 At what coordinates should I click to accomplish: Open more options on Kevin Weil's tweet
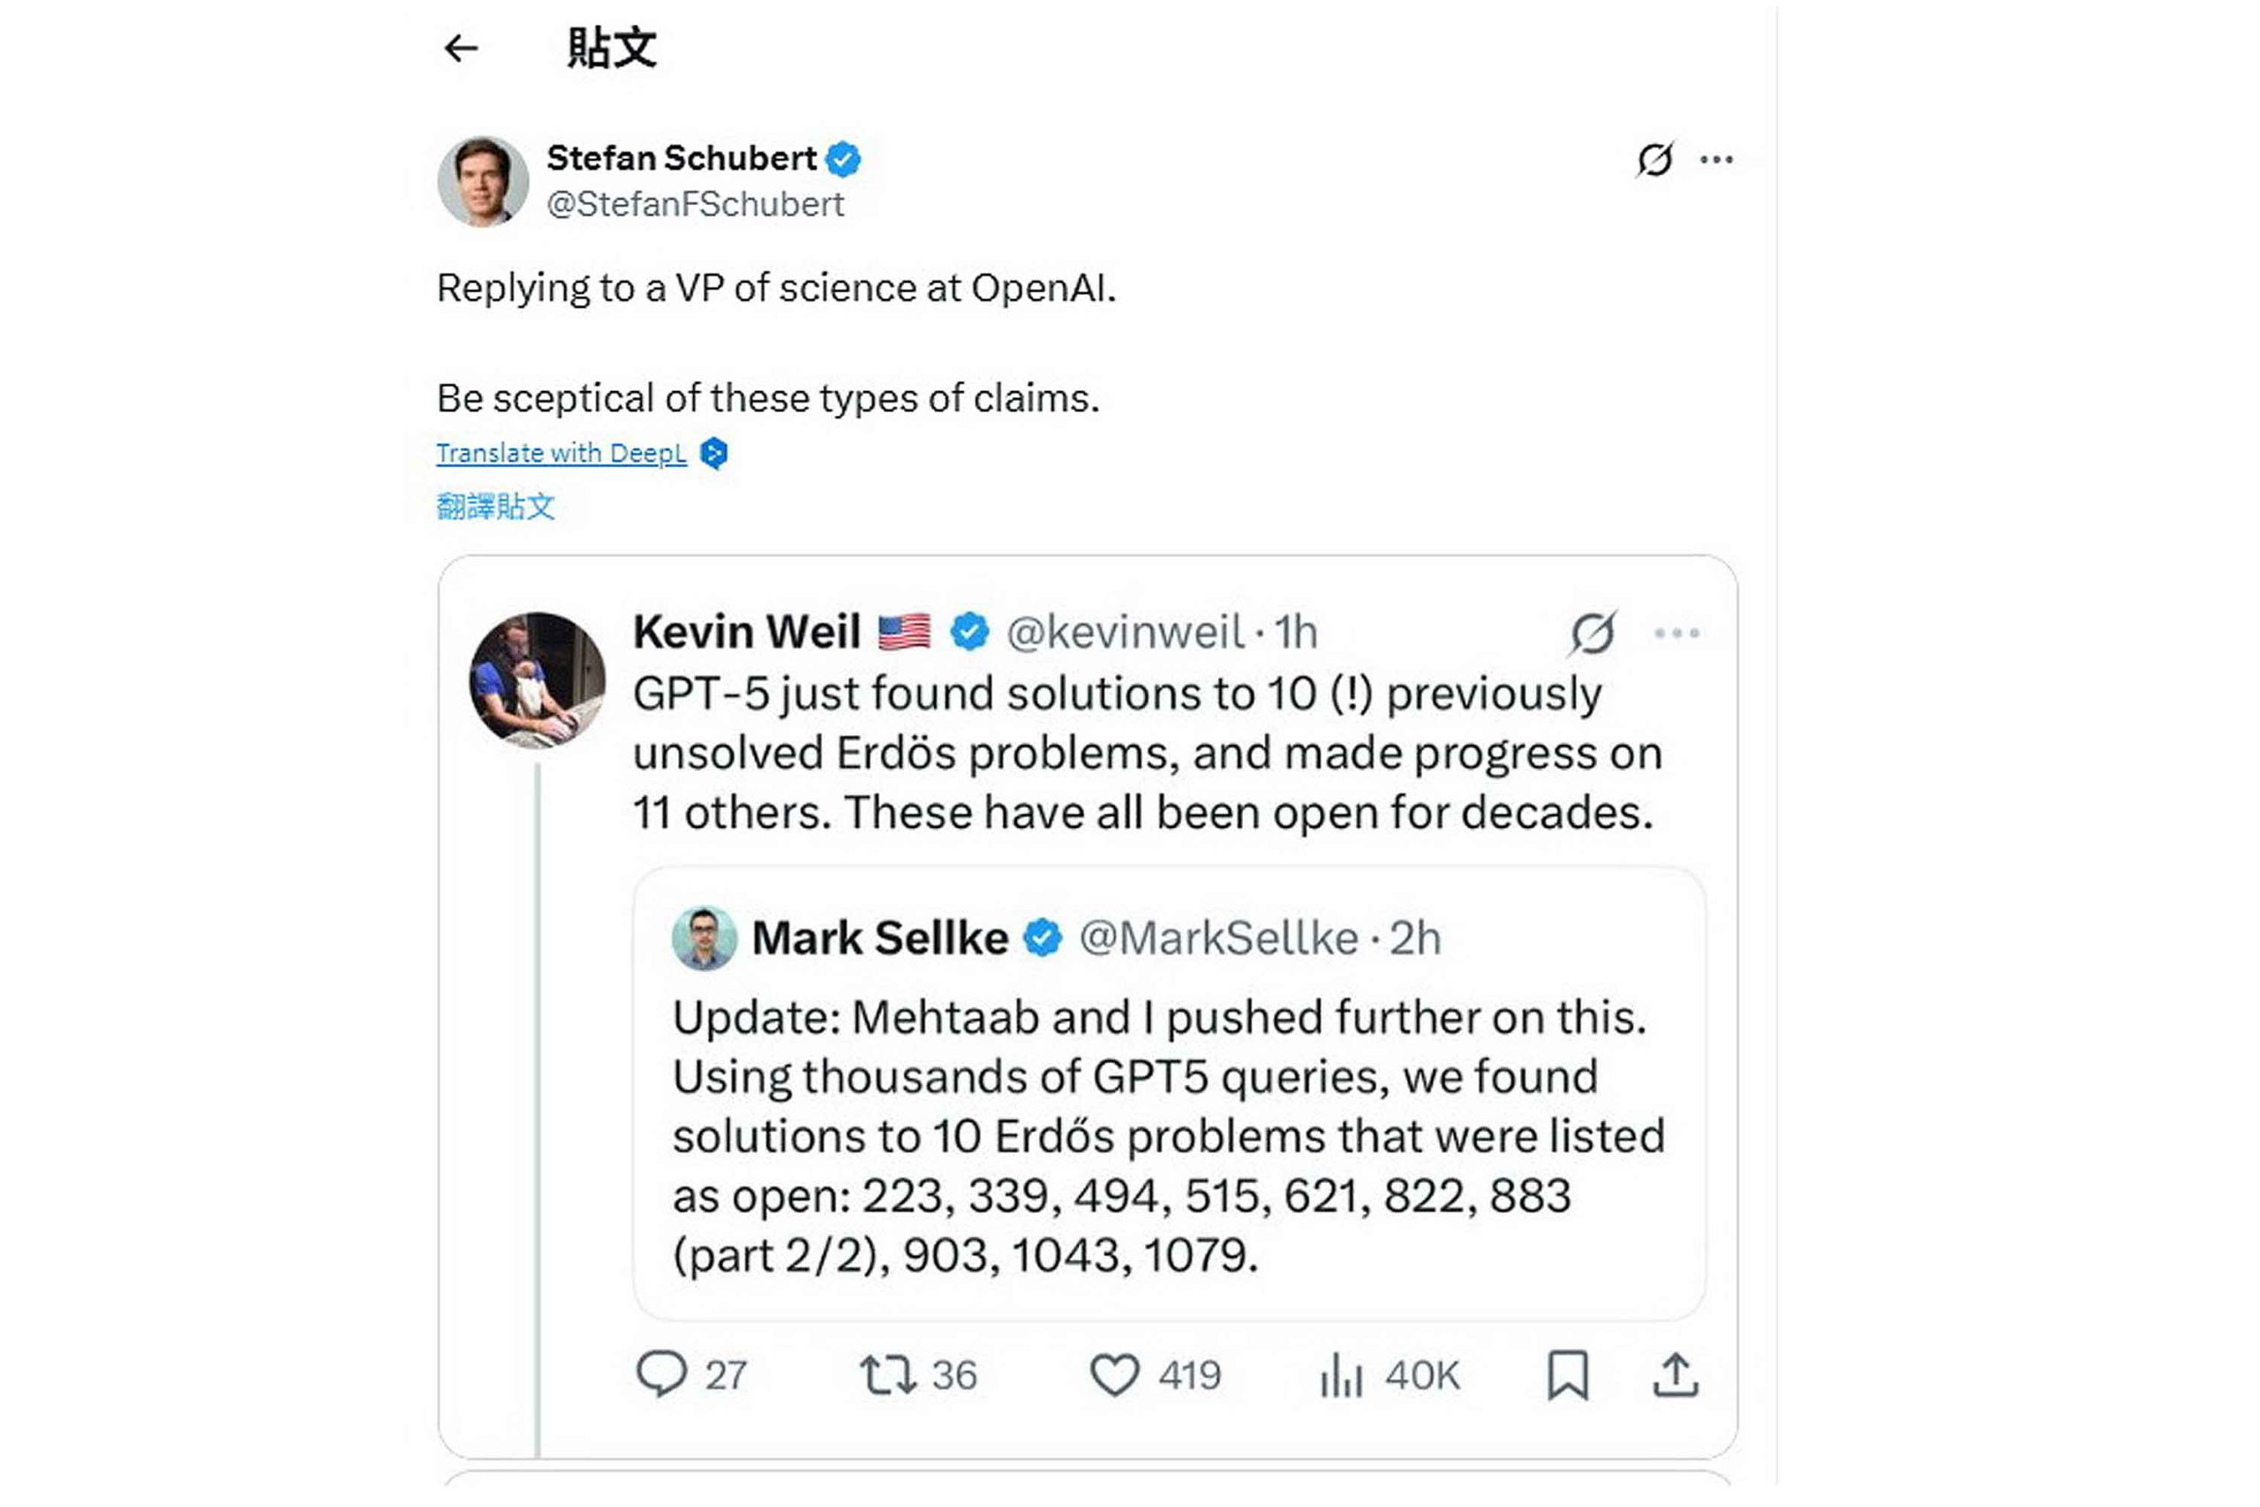tap(1676, 633)
